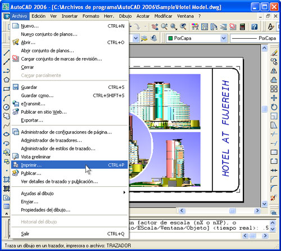Click the Help question mark icon

point(254,26)
